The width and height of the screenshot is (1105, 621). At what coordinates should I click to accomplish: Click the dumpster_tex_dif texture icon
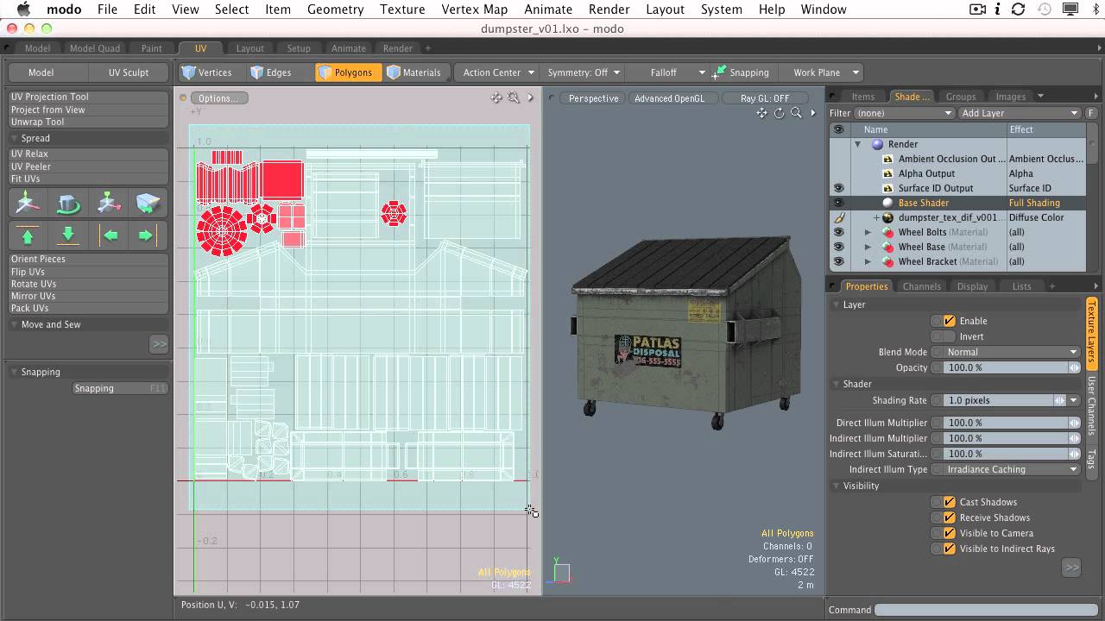coord(887,217)
